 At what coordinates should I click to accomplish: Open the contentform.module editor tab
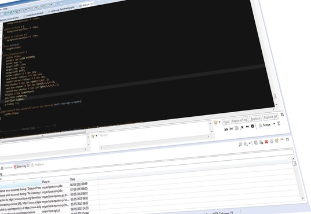tap(34, 14)
